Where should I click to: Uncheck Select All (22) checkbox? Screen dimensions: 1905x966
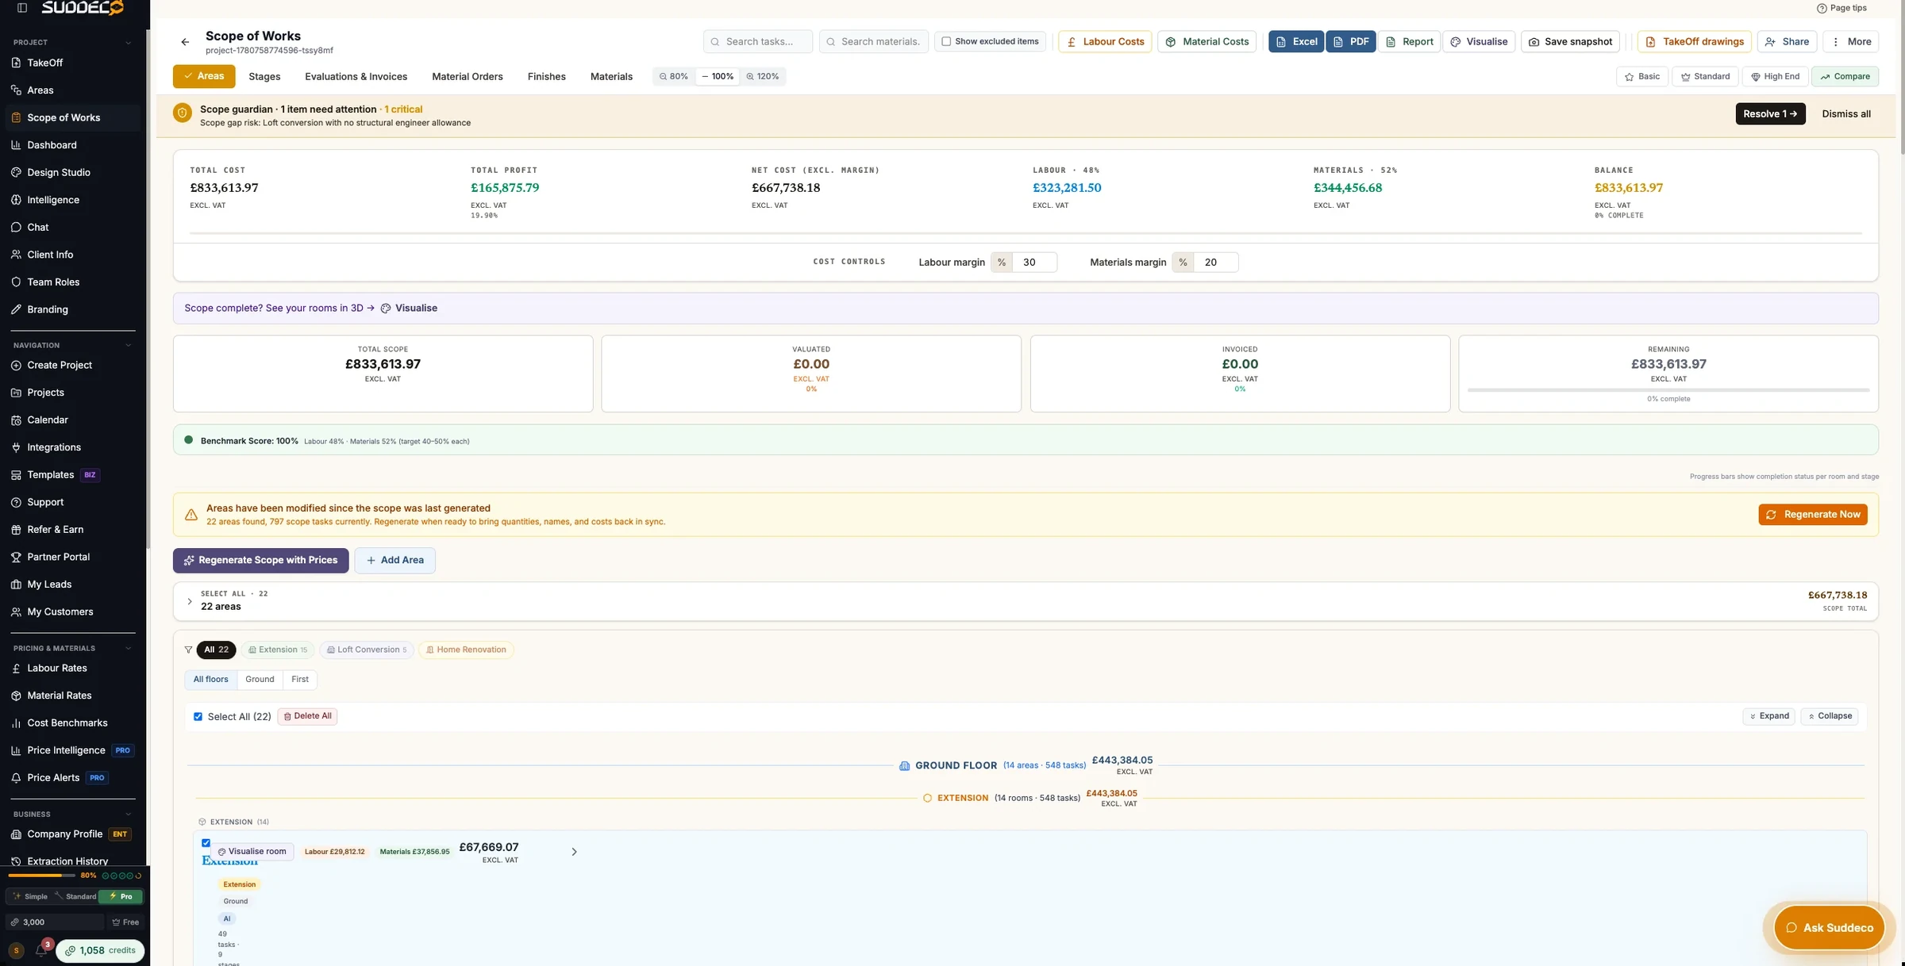pyautogui.click(x=198, y=716)
